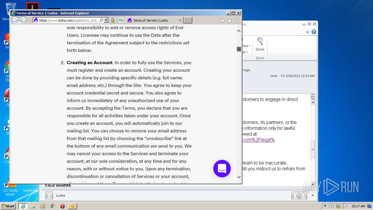This screenshot has width=373, height=210.
Task: Go back in Internet Explorer
Action: click(x=15, y=20)
